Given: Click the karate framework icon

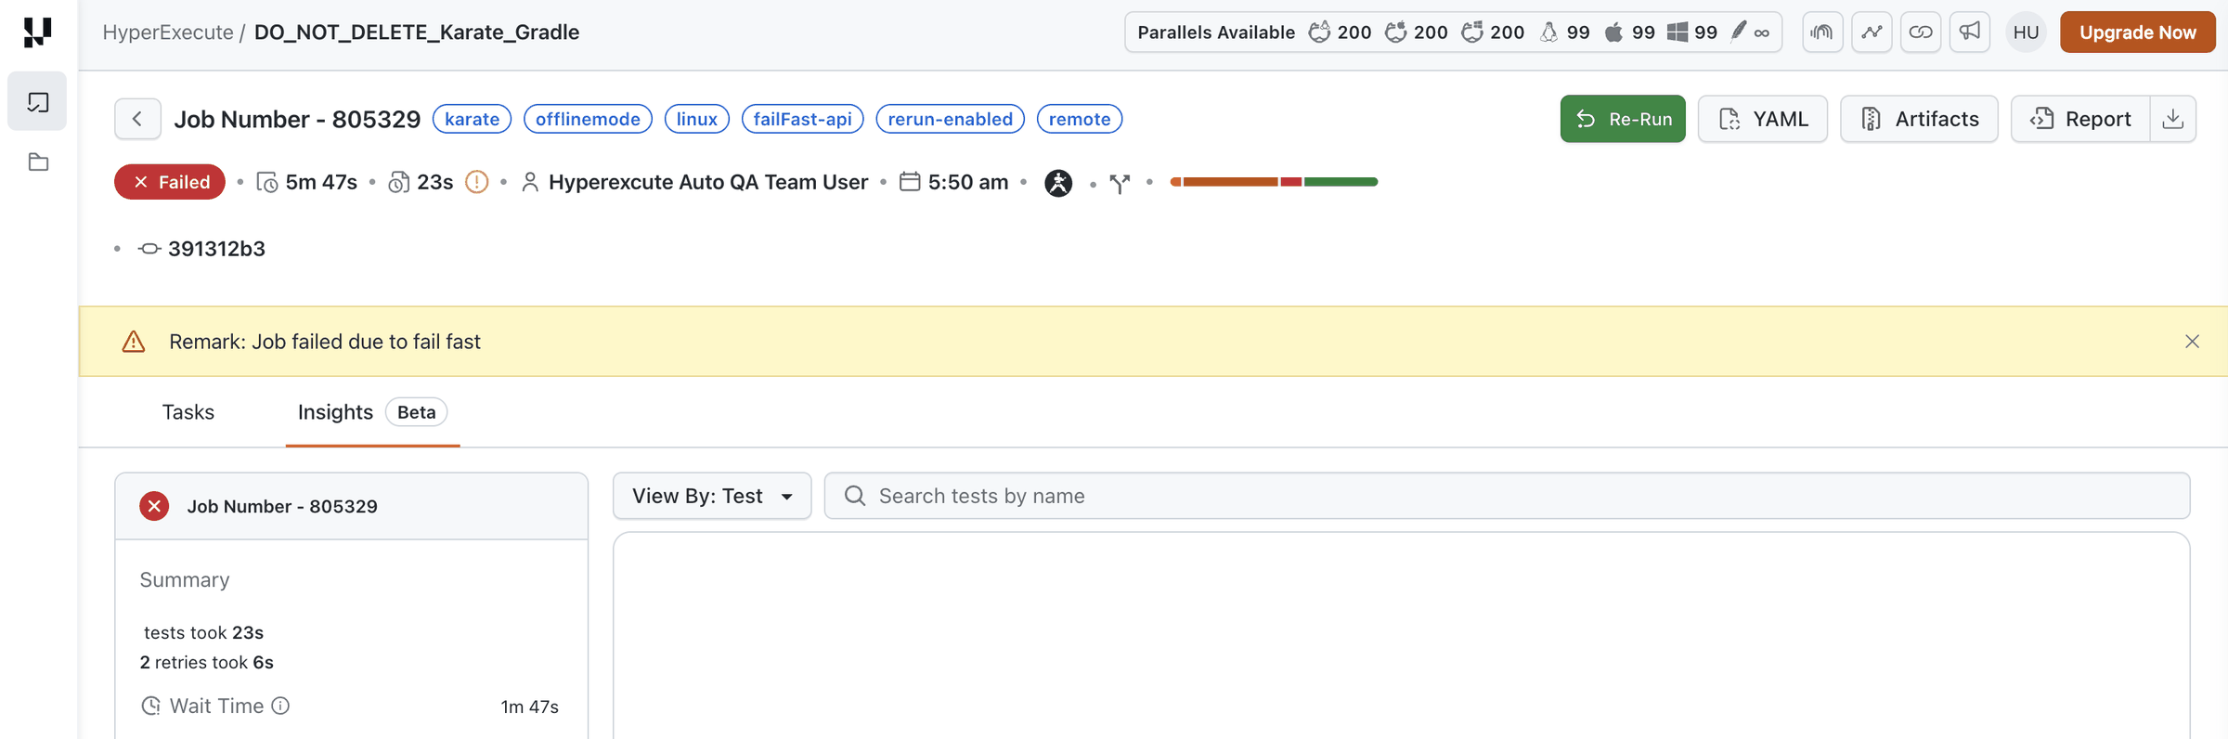Looking at the screenshot, I should coord(1058,183).
